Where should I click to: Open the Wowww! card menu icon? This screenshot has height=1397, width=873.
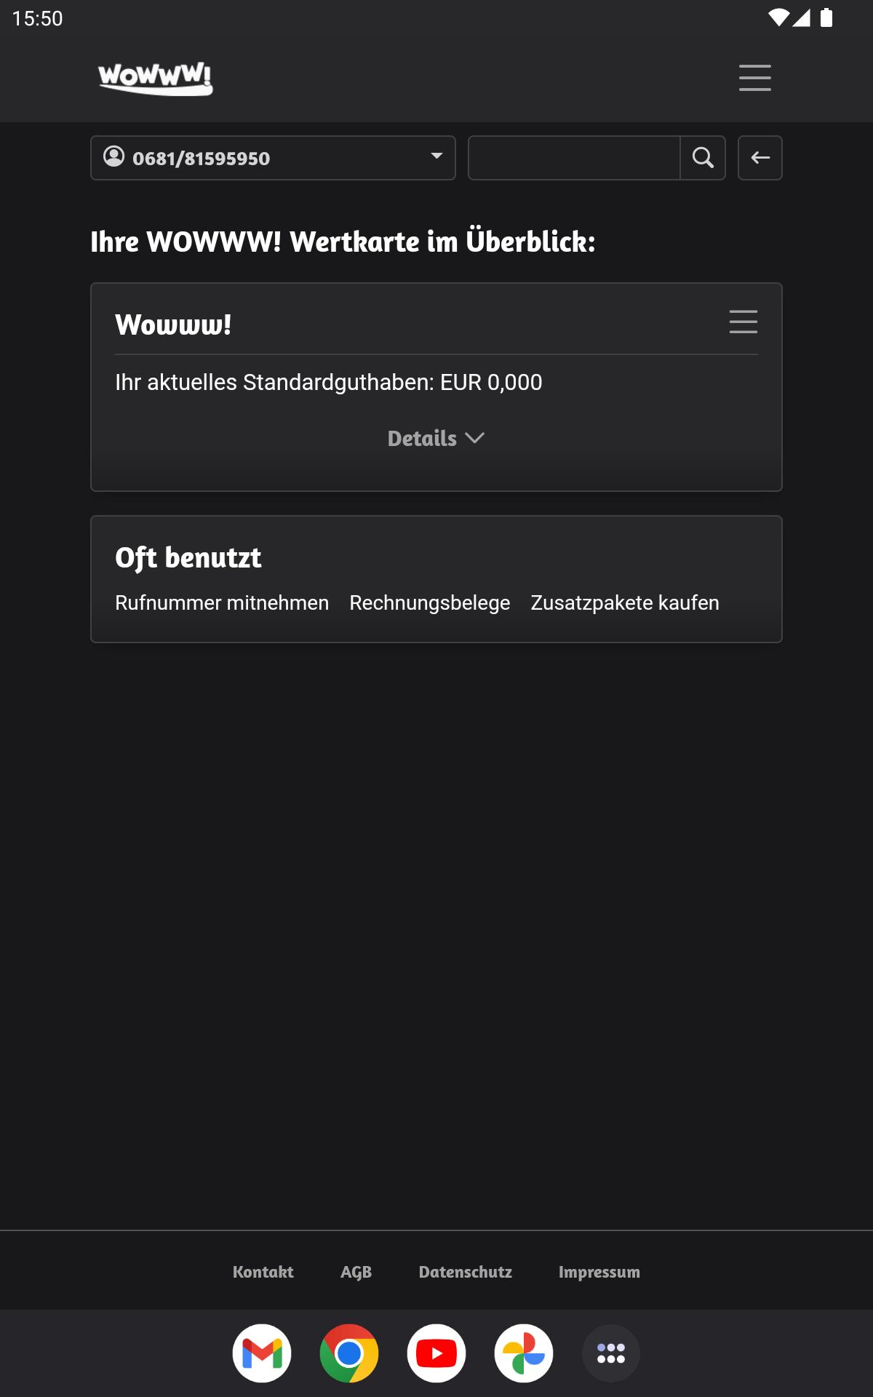744,322
